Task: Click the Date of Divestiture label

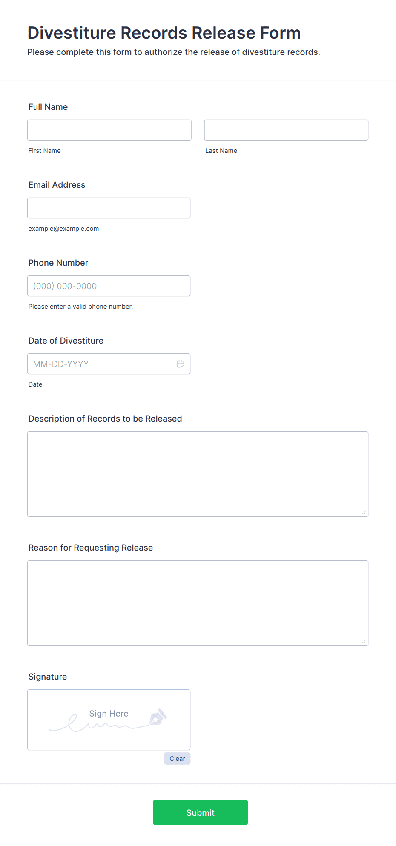Action: (x=66, y=341)
